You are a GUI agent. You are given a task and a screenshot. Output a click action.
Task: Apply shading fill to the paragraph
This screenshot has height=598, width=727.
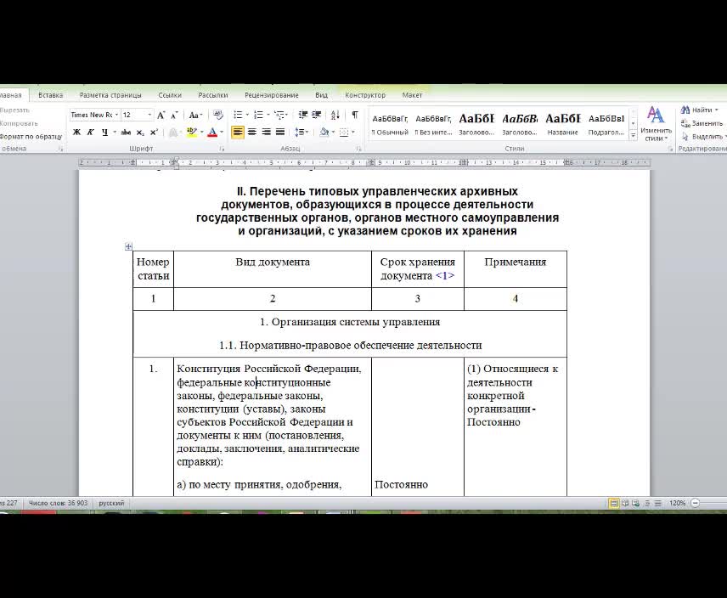(324, 133)
